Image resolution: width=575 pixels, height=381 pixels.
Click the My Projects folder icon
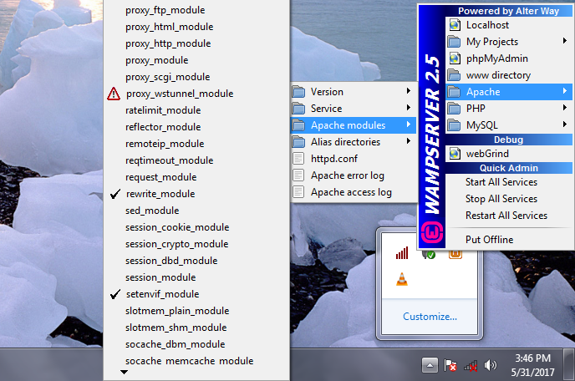454,42
